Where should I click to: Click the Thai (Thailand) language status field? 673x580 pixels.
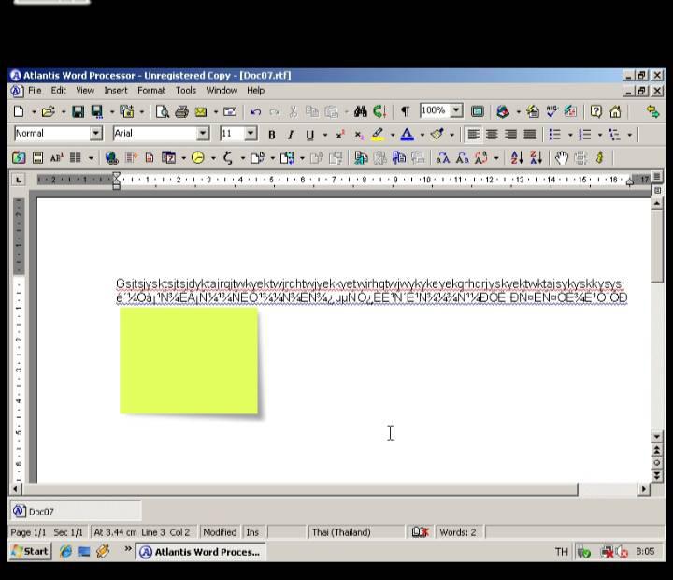click(x=356, y=532)
